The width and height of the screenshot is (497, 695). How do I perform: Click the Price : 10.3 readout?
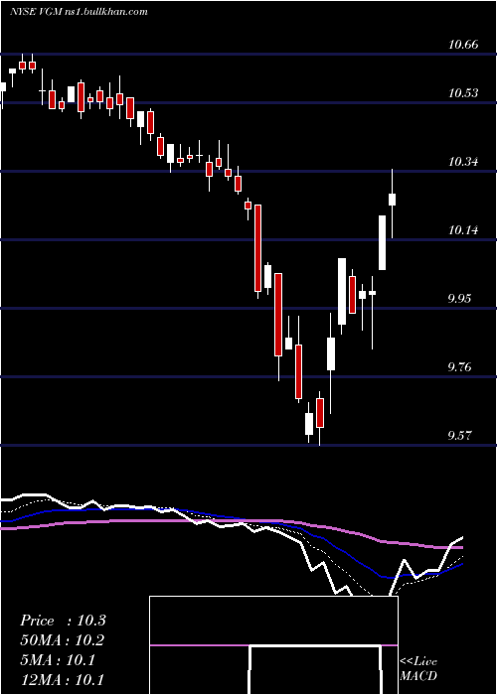tap(63, 621)
